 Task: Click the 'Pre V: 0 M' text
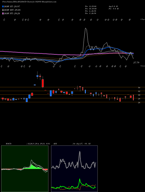pos(113,9)
